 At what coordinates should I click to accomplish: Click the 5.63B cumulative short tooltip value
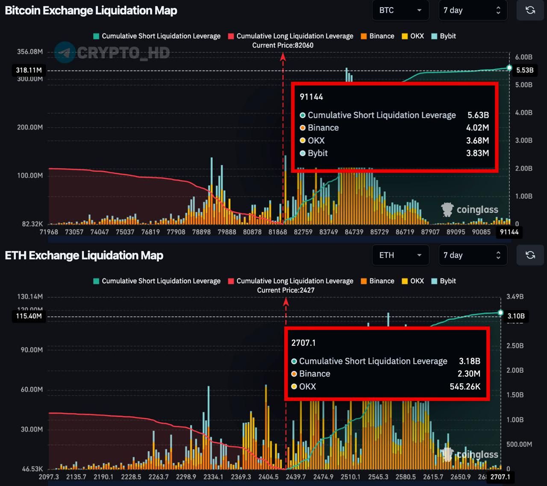478,115
